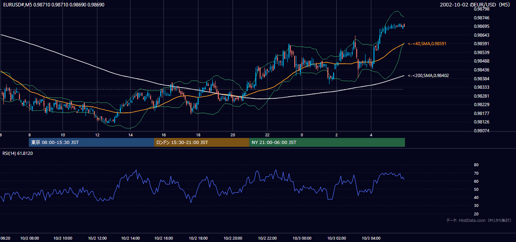Click RSI axis level 70

click(x=476, y=173)
